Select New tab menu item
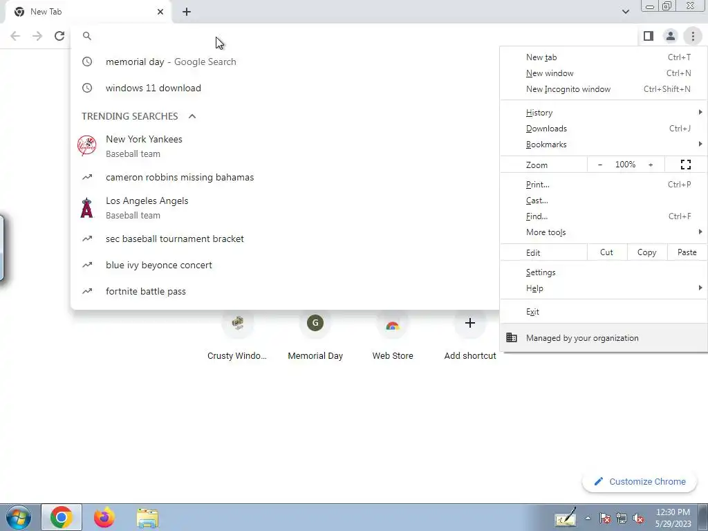Screen dimensions: 708x531 (604, 57)
